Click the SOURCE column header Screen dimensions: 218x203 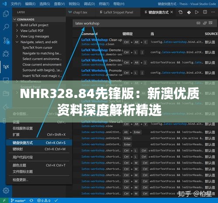coord(211,34)
